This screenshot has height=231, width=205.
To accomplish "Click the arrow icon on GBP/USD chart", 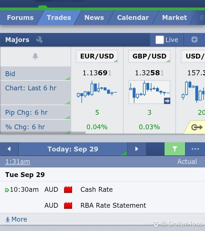I will 167,101.
